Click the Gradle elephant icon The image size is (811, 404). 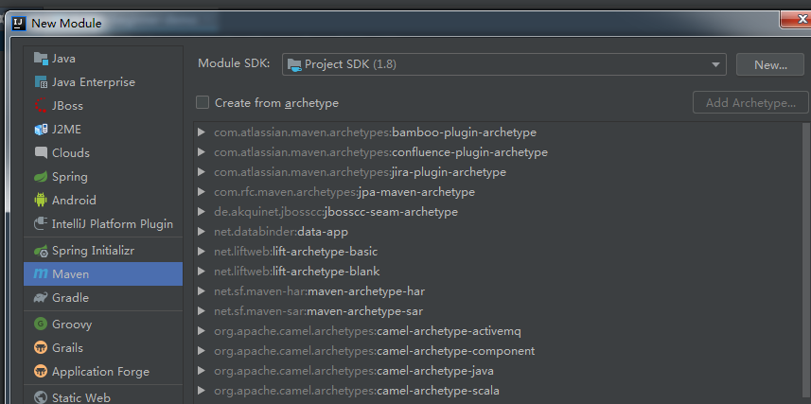(41, 298)
